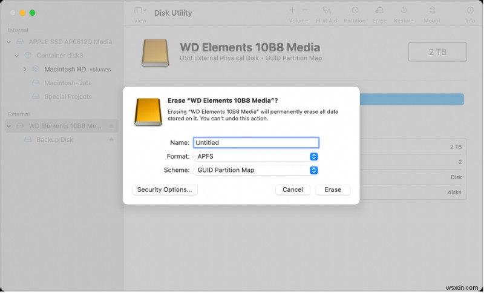Click the Mount toolbar icon
Image resolution: width=484 pixels, height=293 pixels.
coord(432,10)
